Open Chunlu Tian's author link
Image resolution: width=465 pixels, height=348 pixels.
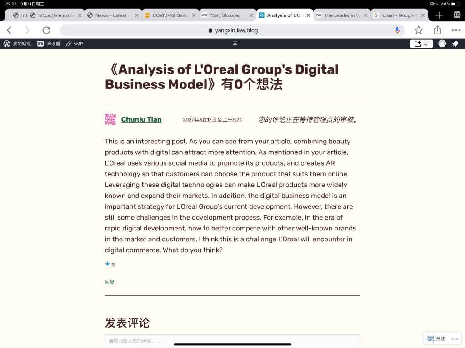coord(141,119)
